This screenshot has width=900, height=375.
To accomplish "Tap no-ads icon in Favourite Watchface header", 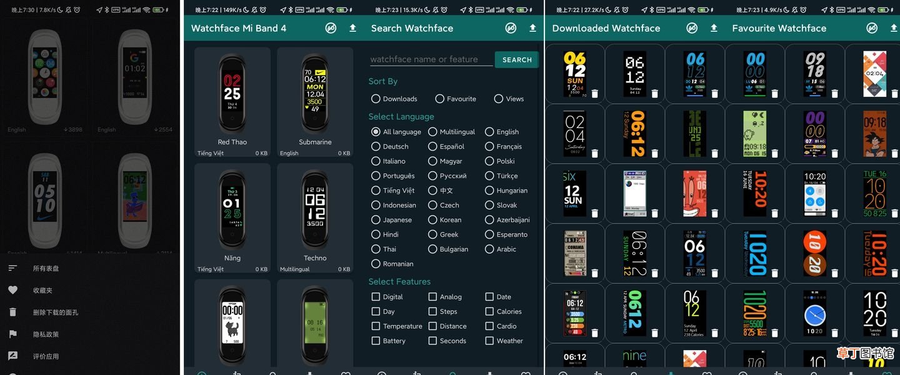I will click(x=872, y=28).
